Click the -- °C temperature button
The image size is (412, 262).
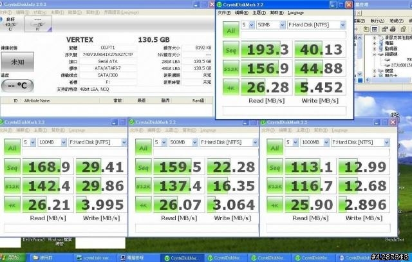point(17,86)
